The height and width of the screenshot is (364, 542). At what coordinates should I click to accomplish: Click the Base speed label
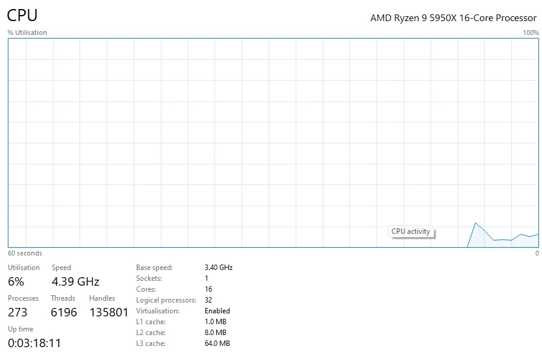tap(154, 268)
